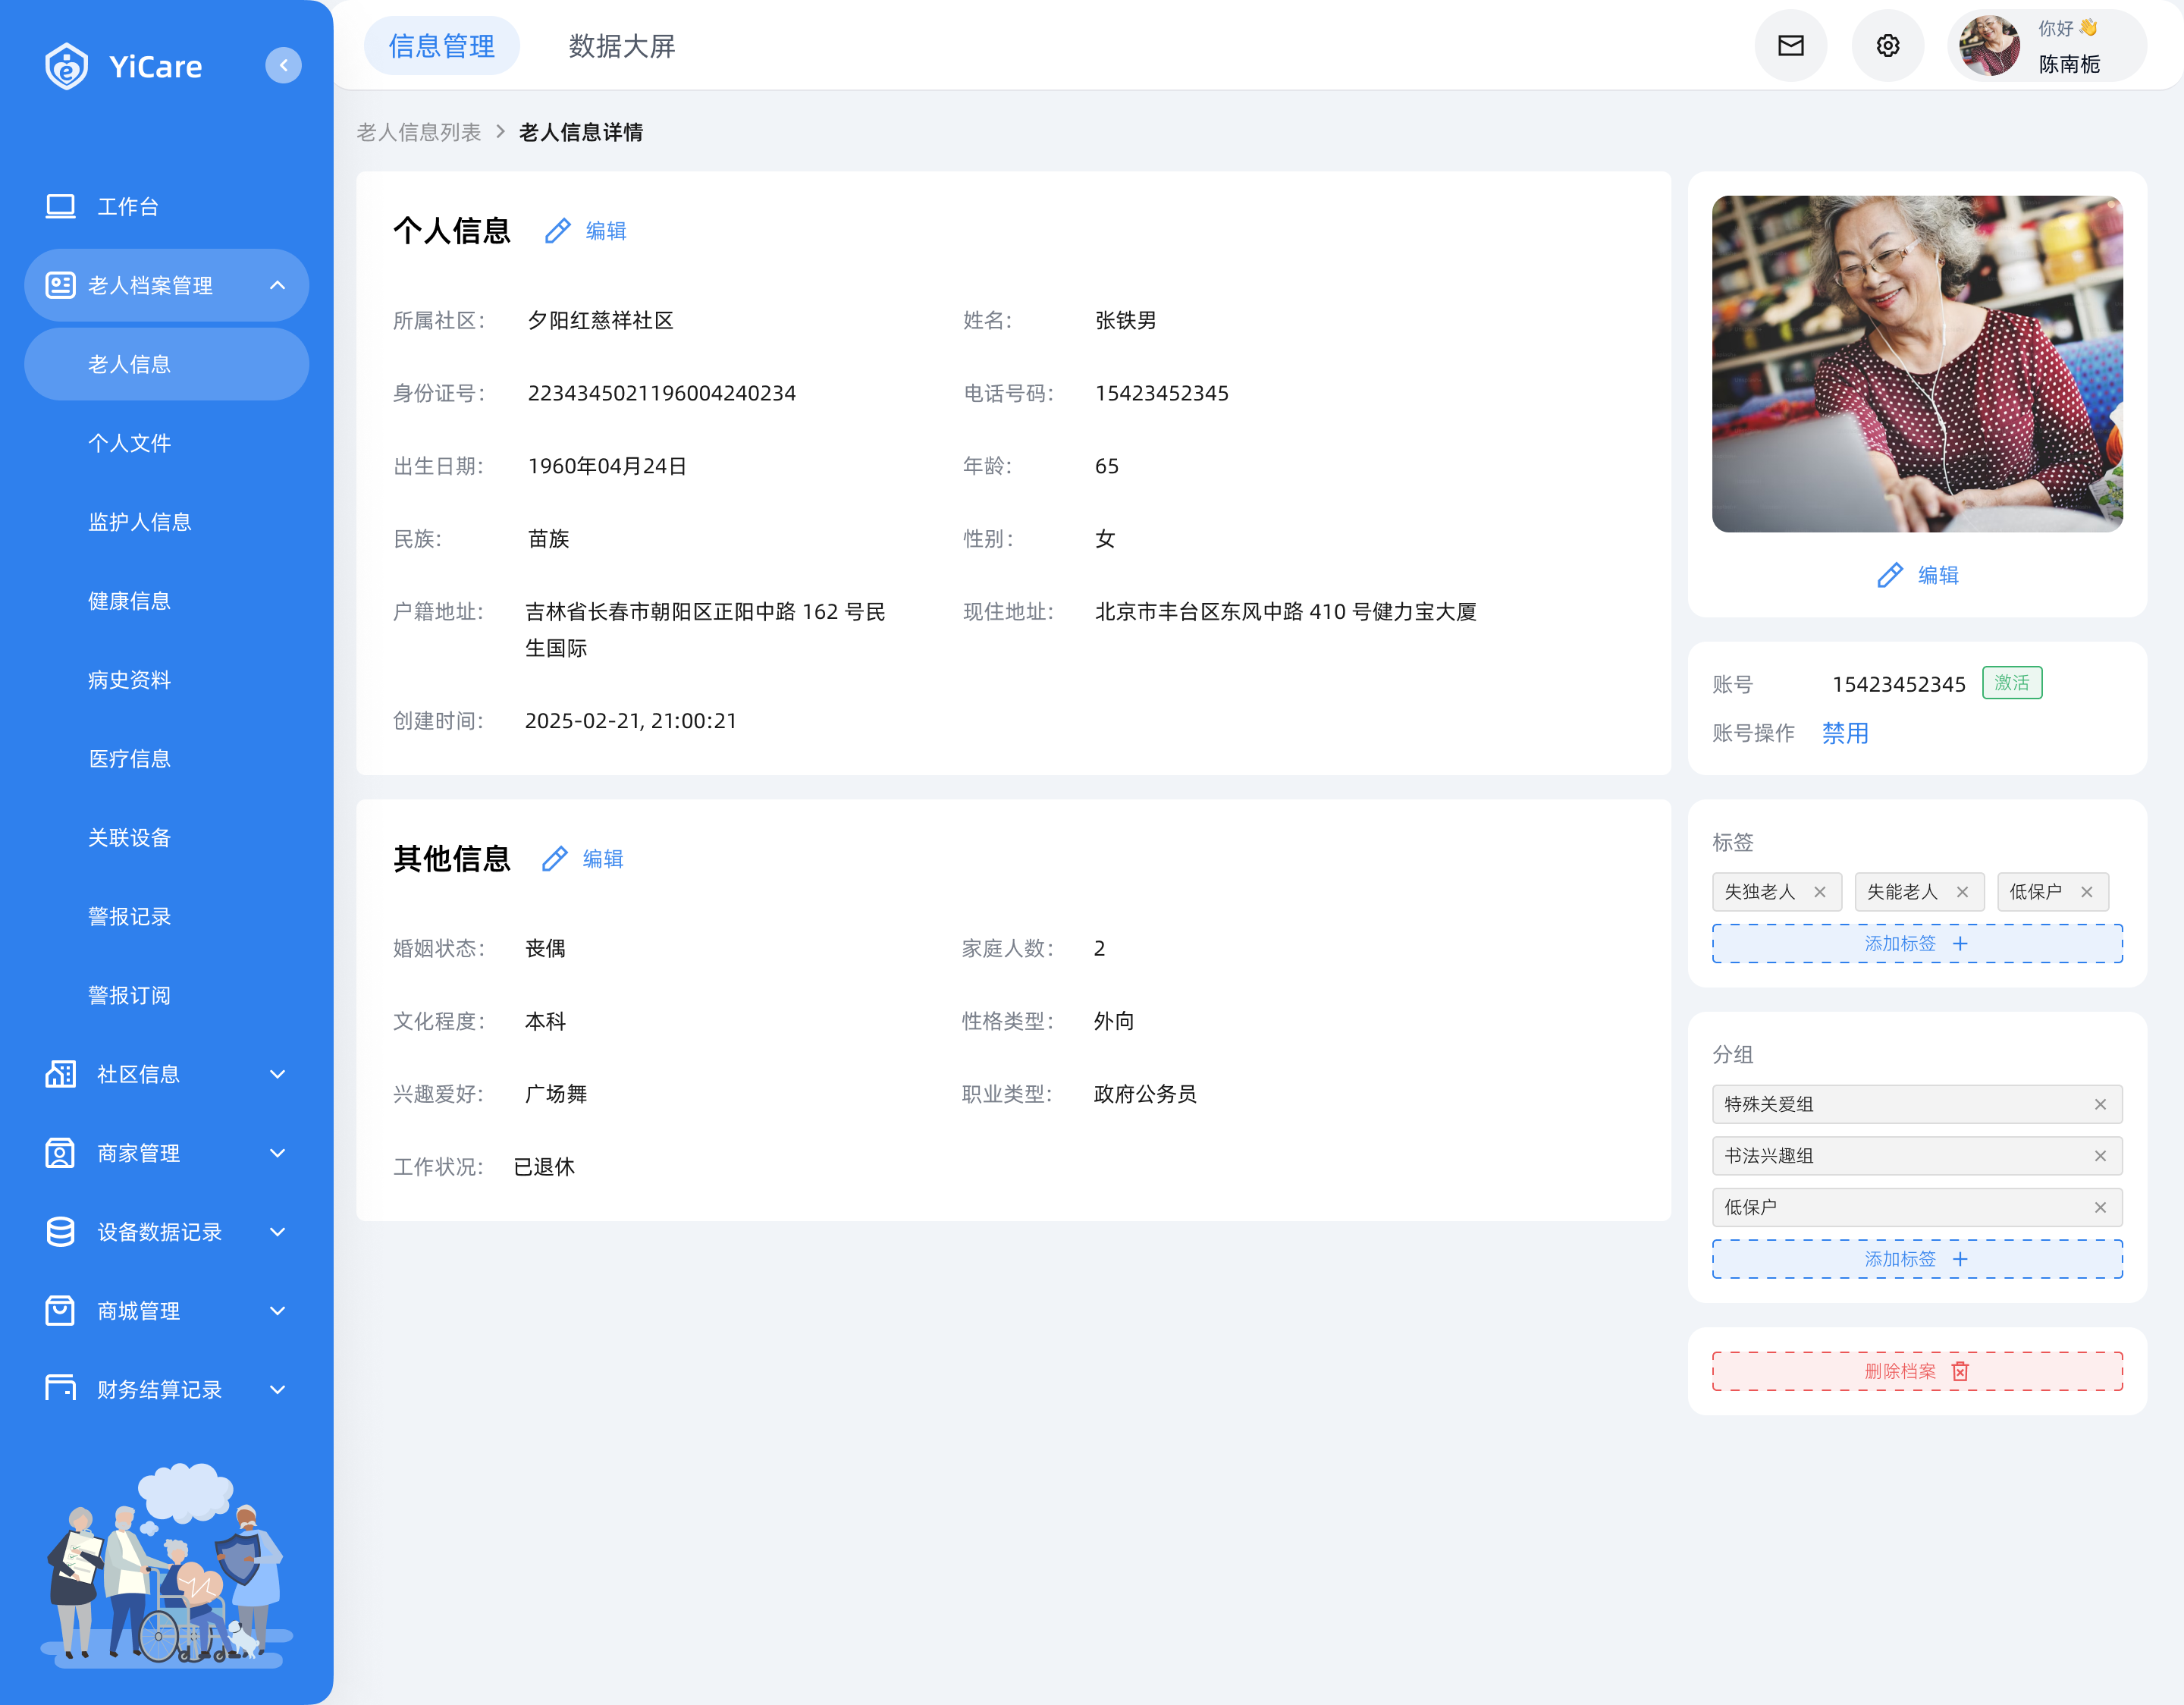Remove the 书法兴趣组 group
The height and width of the screenshot is (1705, 2184).
click(2100, 1156)
